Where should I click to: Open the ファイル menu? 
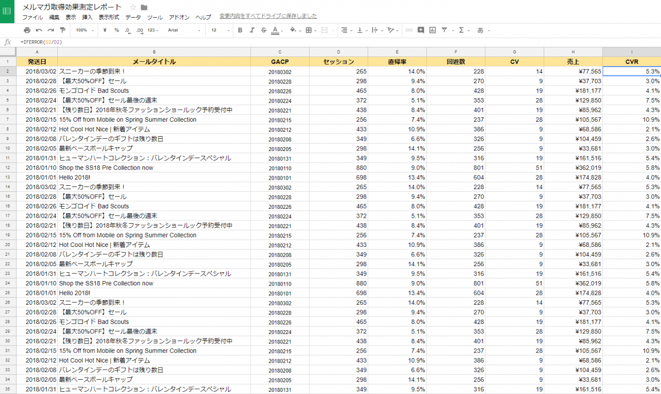(x=32, y=17)
